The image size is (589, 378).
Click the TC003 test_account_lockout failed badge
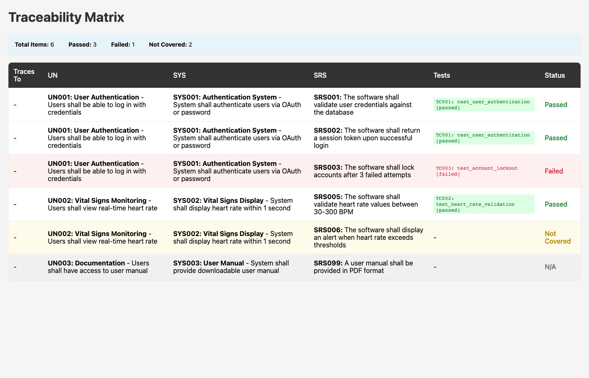coord(484,171)
